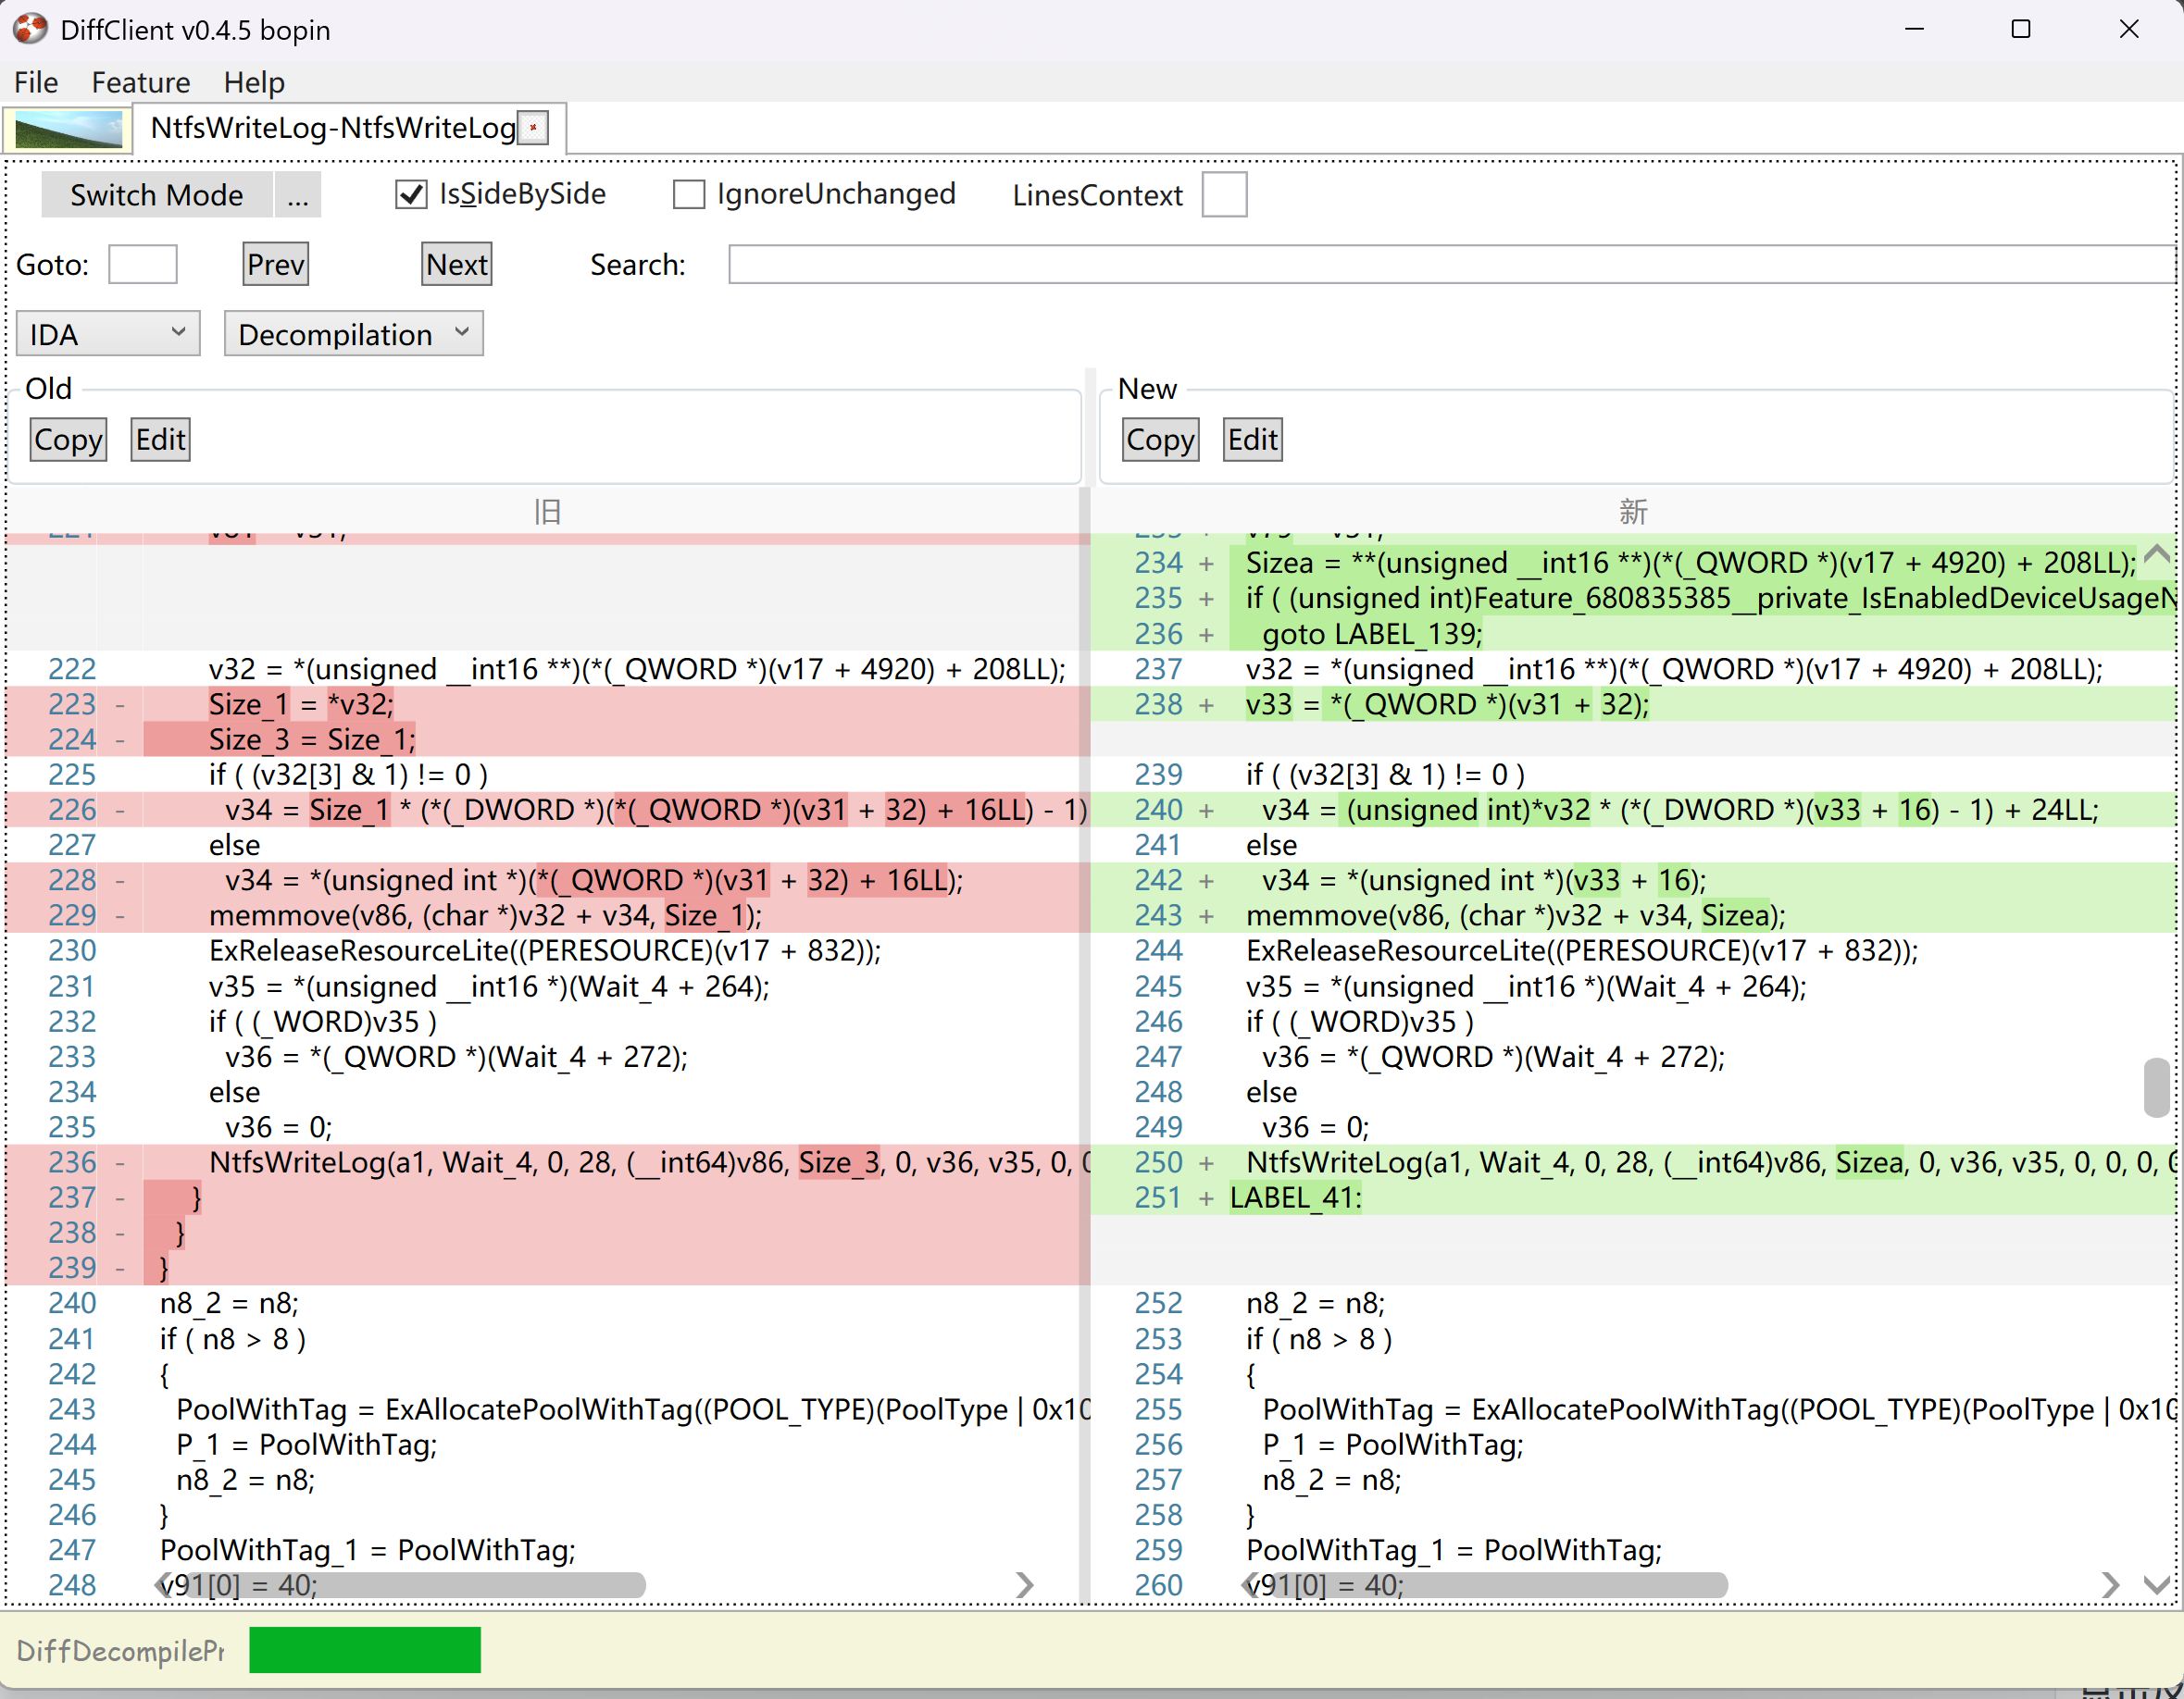The width and height of the screenshot is (2184, 1699).
Task: Click the green progress bar
Action: click(x=364, y=1650)
